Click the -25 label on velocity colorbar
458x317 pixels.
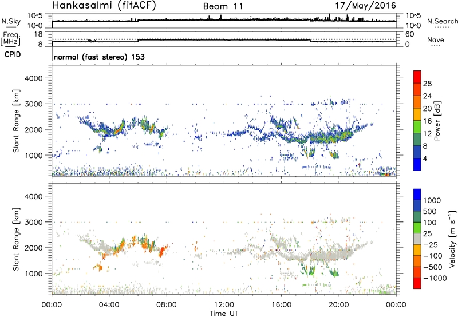pyautogui.click(x=431, y=244)
